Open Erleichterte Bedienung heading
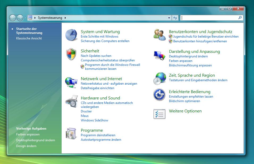Viewport: 254px width, 164px height. [189, 92]
